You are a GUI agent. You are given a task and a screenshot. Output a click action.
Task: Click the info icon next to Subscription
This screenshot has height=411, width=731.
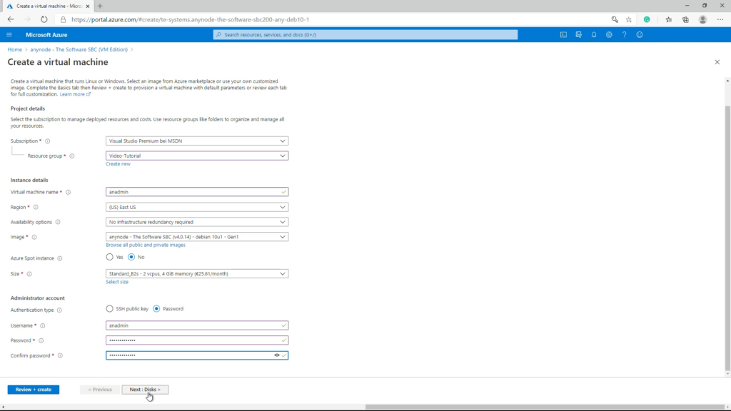click(48, 141)
